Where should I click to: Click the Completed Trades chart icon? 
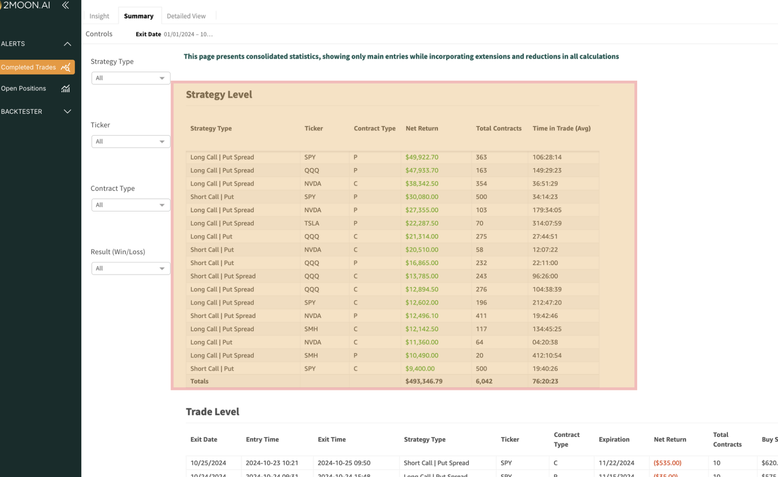click(x=65, y=68)
